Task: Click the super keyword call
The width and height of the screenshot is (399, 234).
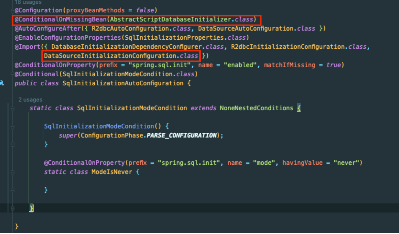Action: (68, 135)
